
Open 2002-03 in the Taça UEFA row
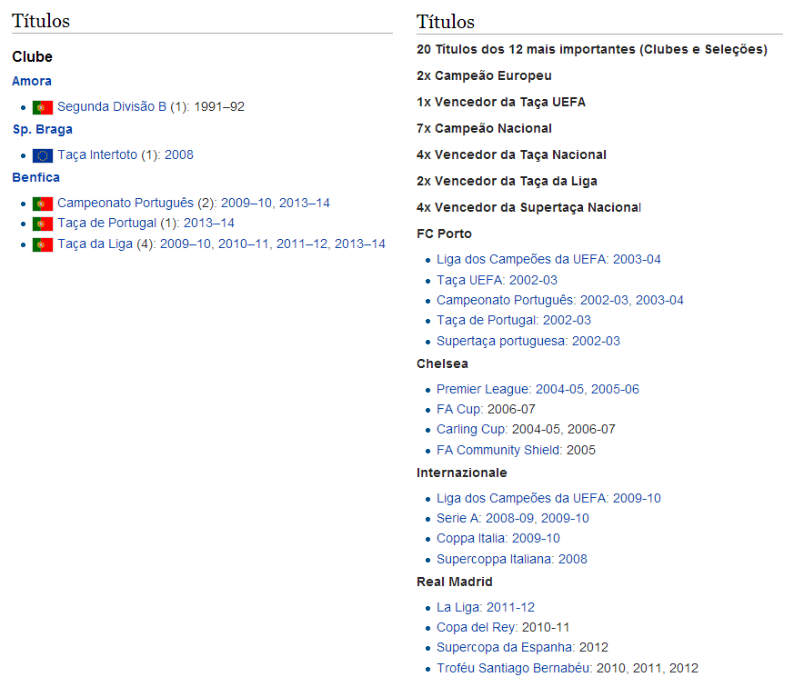[x=533, y=280]
